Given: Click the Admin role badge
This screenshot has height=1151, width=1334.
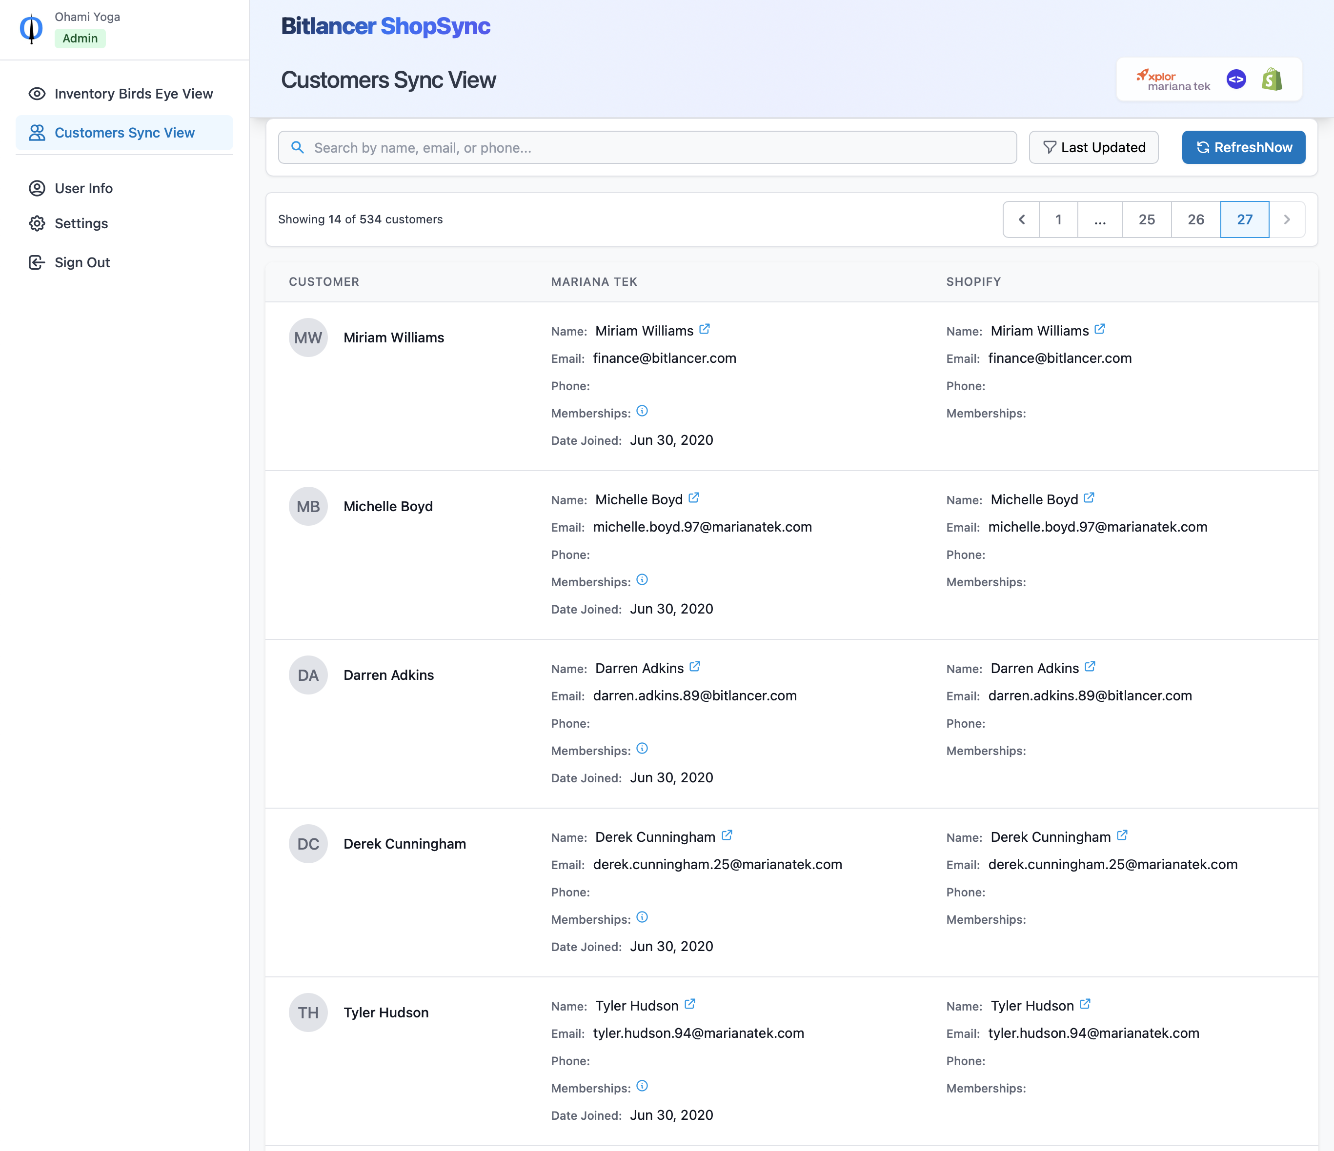Looking at the screenshot, I should (x=80, y=39).
